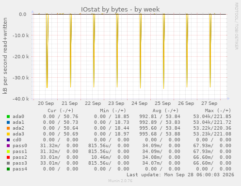Click the 'Cur (-/+)' column header
241x186 pixels.
tap(61, 111)
